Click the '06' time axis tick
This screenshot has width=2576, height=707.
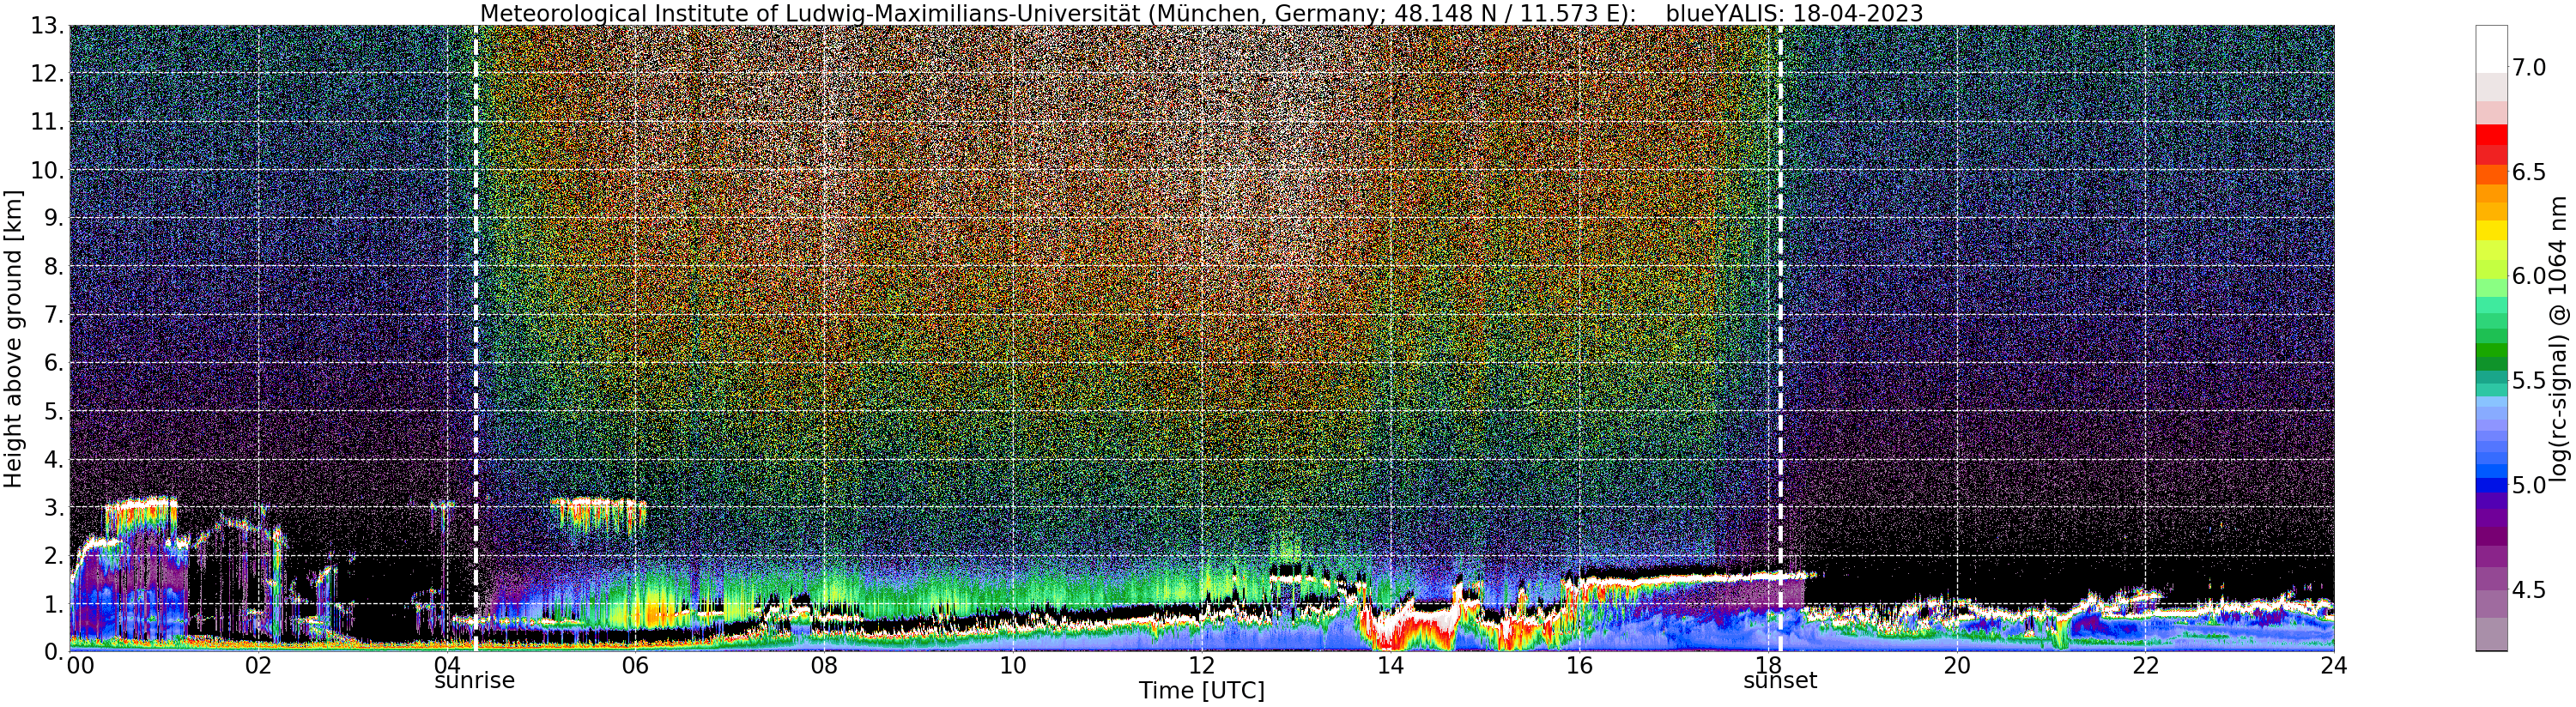(636, 665)
